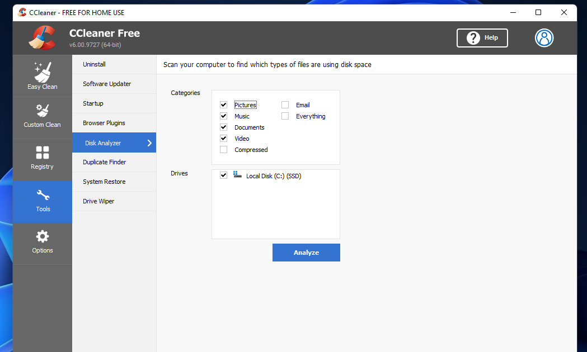
Task: Open the Software Updater tool
Action: (114, 84)
